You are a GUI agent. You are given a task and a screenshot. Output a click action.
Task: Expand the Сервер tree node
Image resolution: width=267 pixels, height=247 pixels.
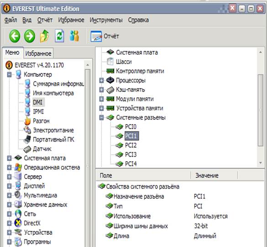[10, 177]
